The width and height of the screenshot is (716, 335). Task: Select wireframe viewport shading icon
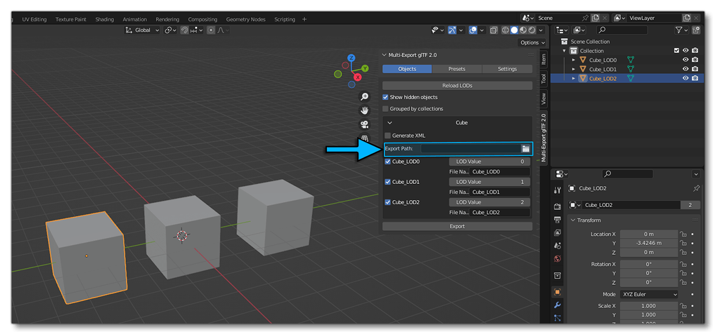click(505, 30)
